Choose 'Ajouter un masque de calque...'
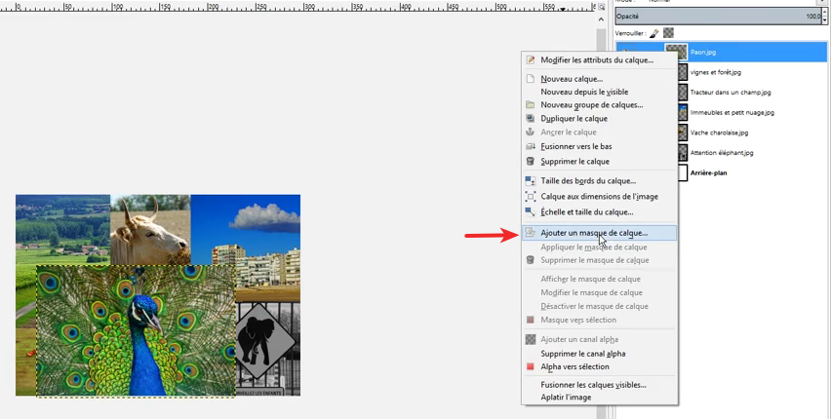The width and height of the screenshot is (831, 419). tap(593, 234)
